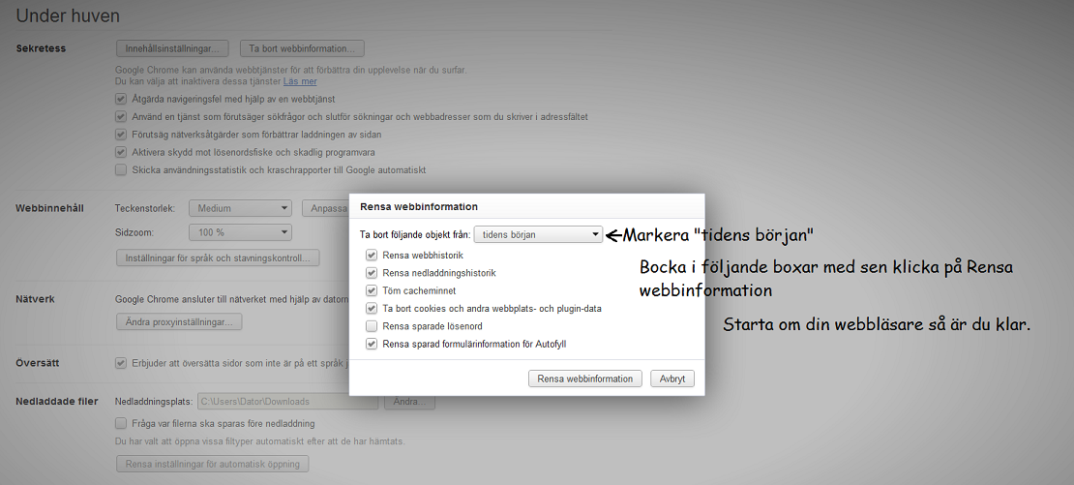1074x485 pixels.
Task: Uncheck Rensa nedladdningshistorik
Action: click(x=372, y=273)
